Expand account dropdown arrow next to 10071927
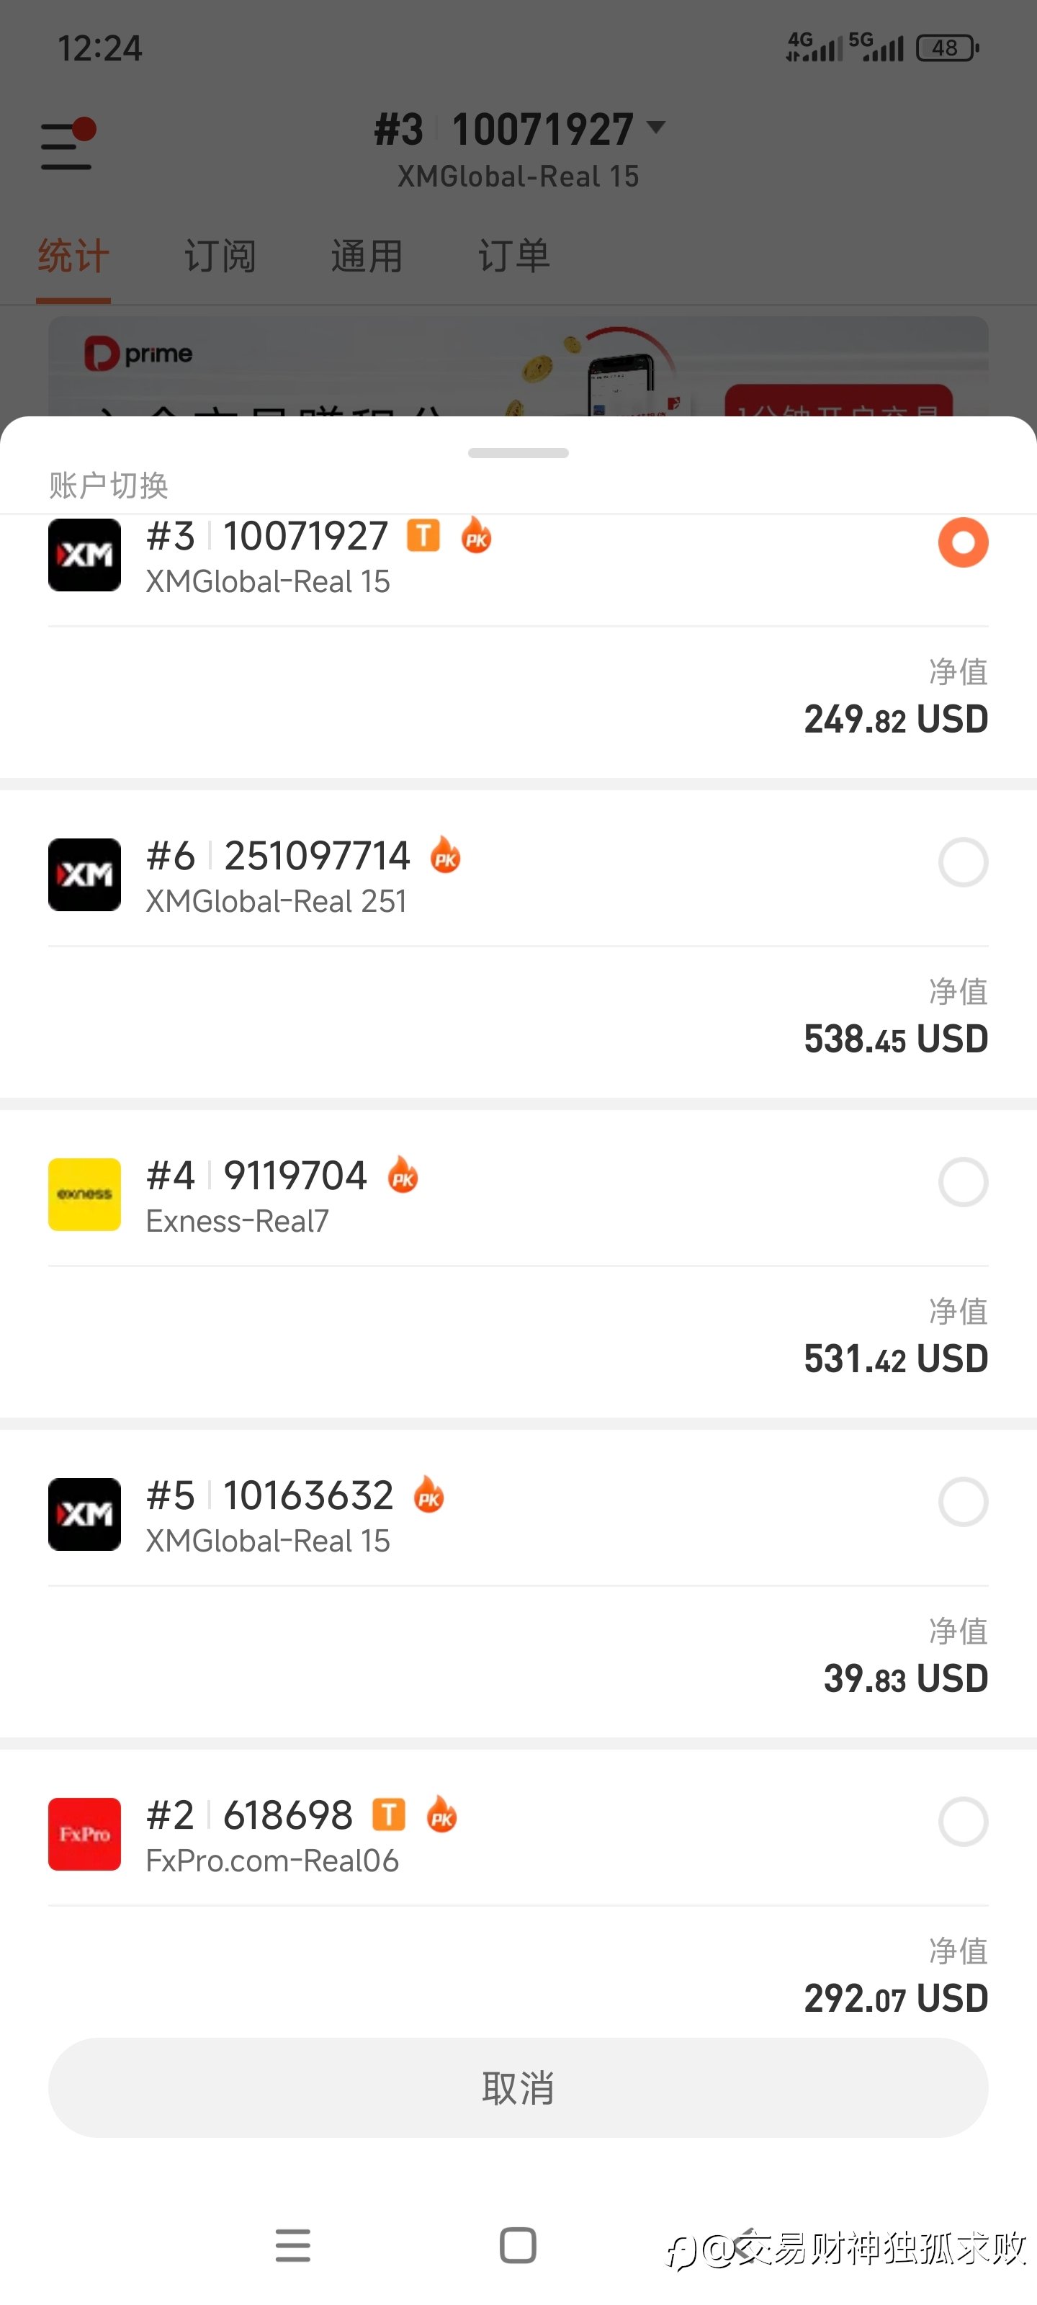 (x=657, y=128)
